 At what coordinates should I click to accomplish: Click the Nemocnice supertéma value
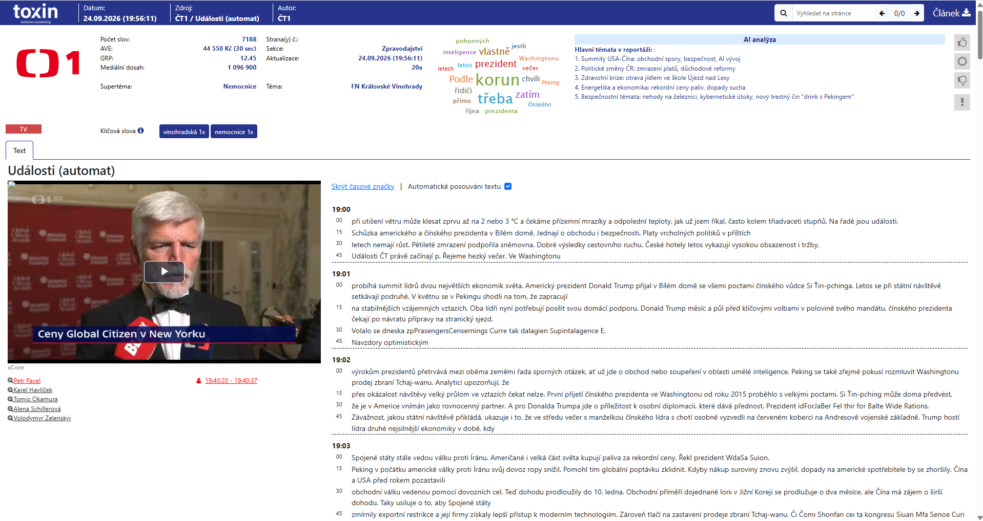pyautogui.click(x=239, y=86)
